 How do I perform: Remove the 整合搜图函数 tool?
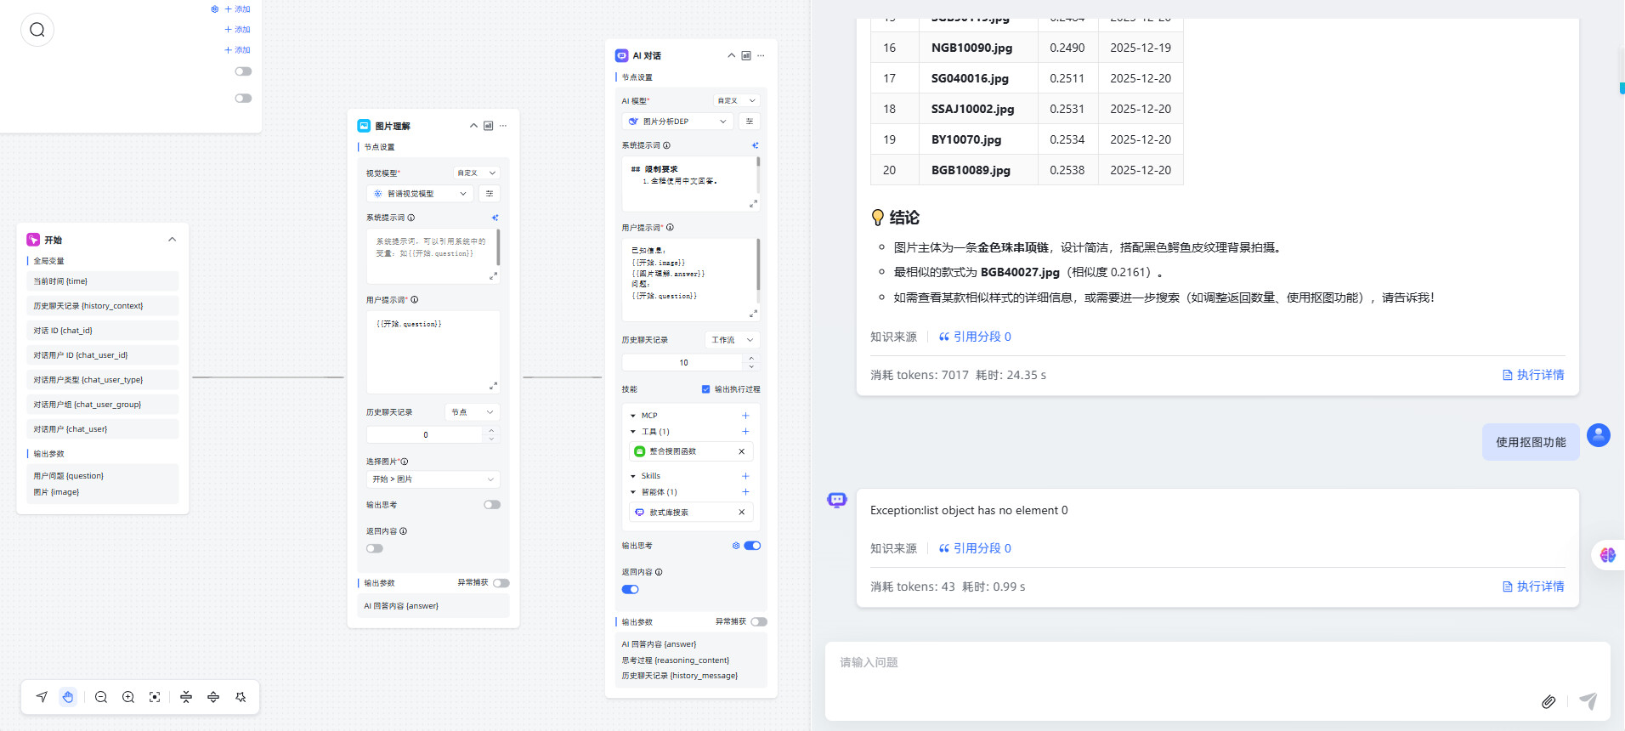pyautogui.click(x=741, y=451)
